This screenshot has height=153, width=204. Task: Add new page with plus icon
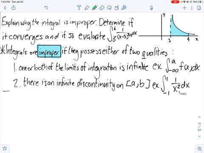(x=184, y=8)
